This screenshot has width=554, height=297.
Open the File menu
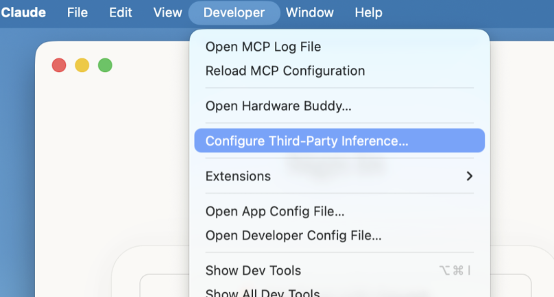(x=77, y=13)
